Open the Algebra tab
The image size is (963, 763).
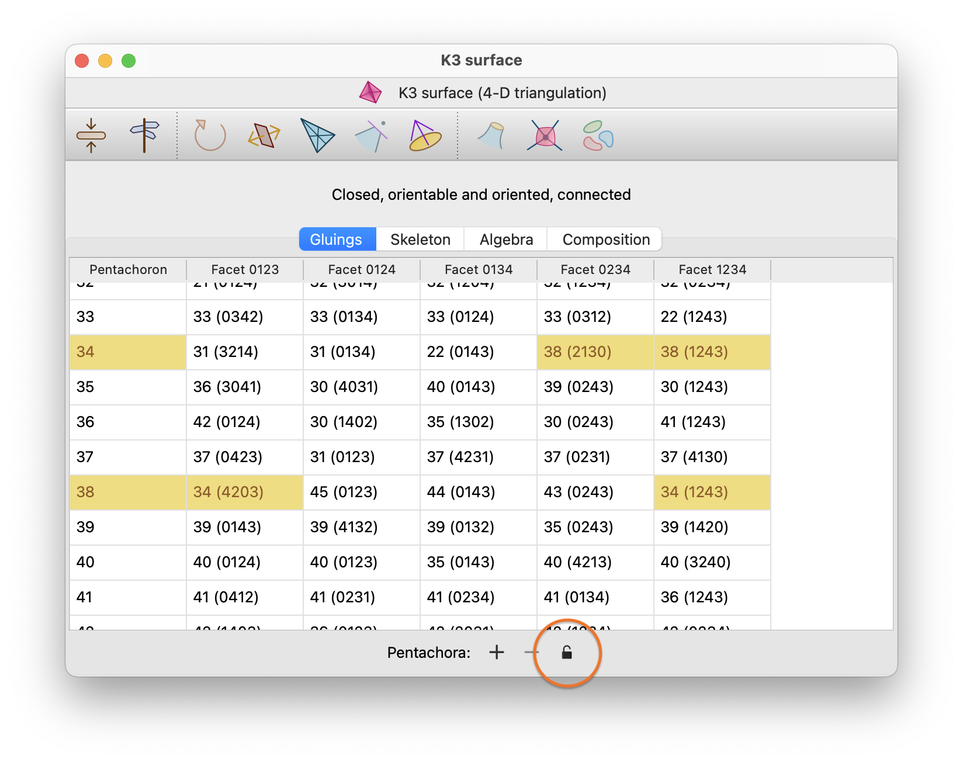pos(506,240)
